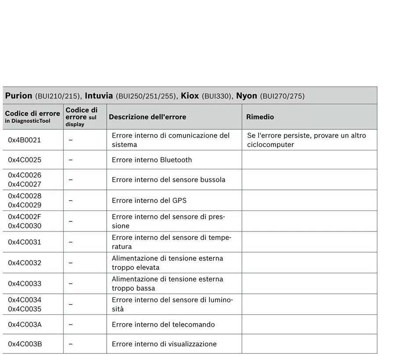
Task: Click the display-code dash in the 0x4C003B row
Action: point(71,344)
